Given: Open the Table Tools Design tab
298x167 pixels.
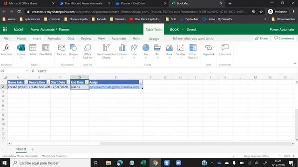Looking at the screenshot, I should click(154, 39).
